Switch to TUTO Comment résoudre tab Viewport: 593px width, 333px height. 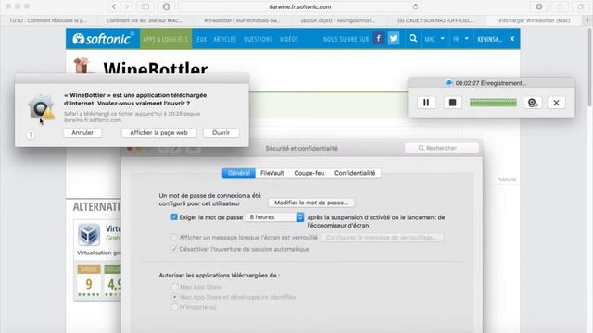(48, 20)
